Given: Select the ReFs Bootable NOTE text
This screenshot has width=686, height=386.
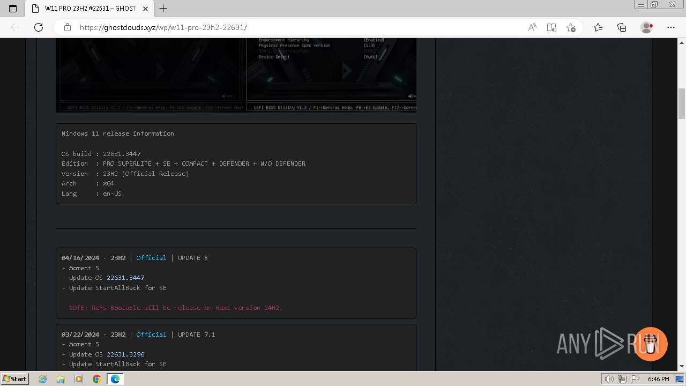Looking at the screenshot, I should point(176,308).
